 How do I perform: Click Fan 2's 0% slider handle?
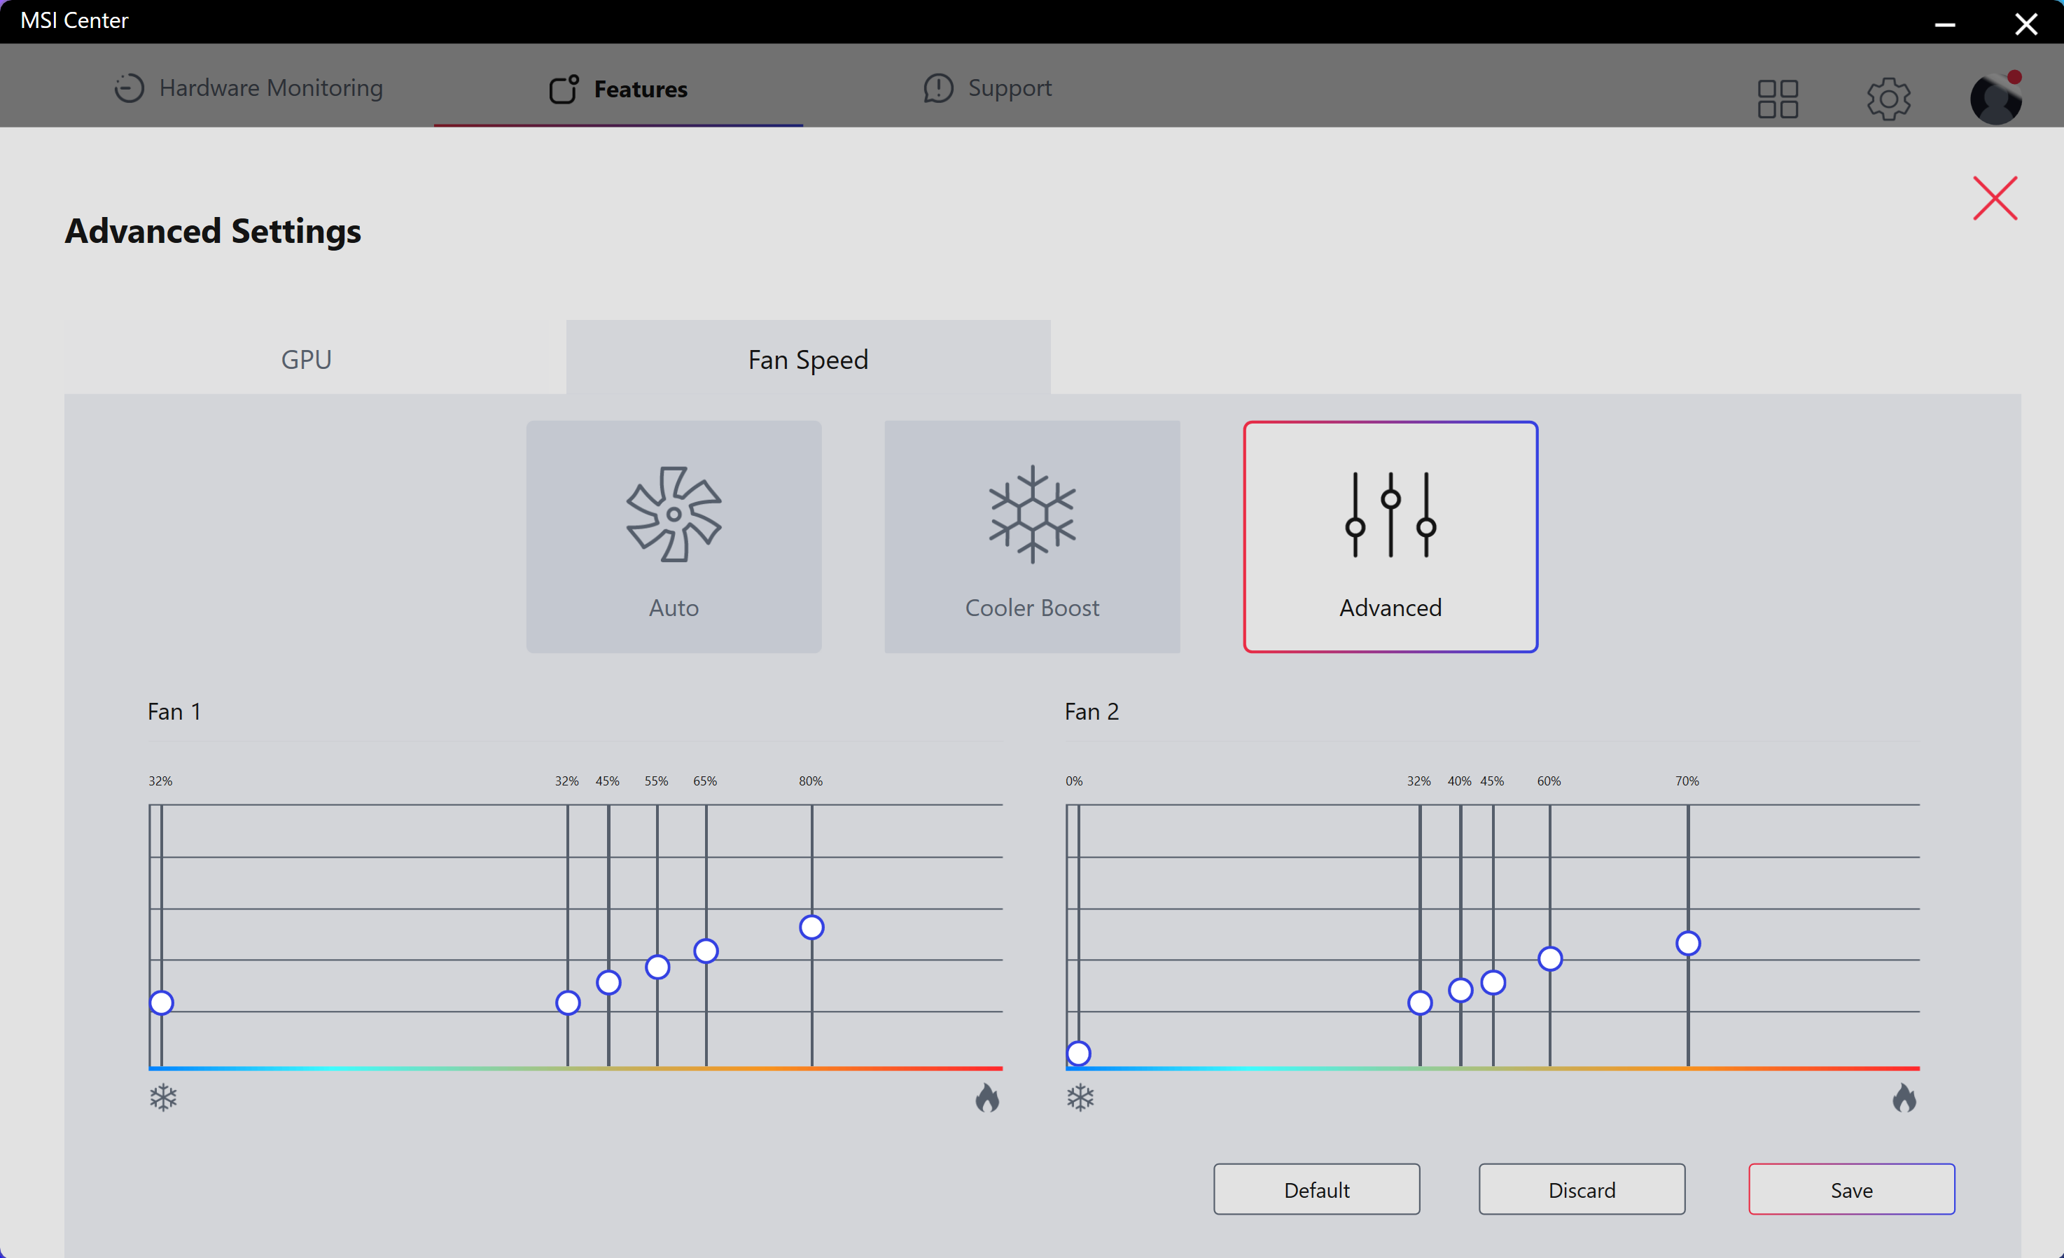[x=1079, y=1053]
